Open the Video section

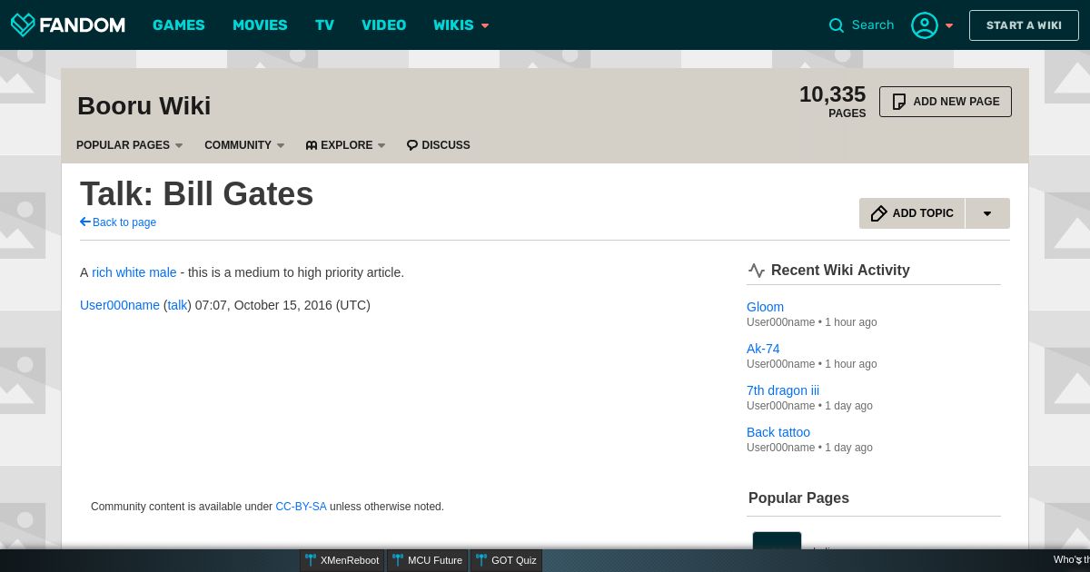pos(384,25)
